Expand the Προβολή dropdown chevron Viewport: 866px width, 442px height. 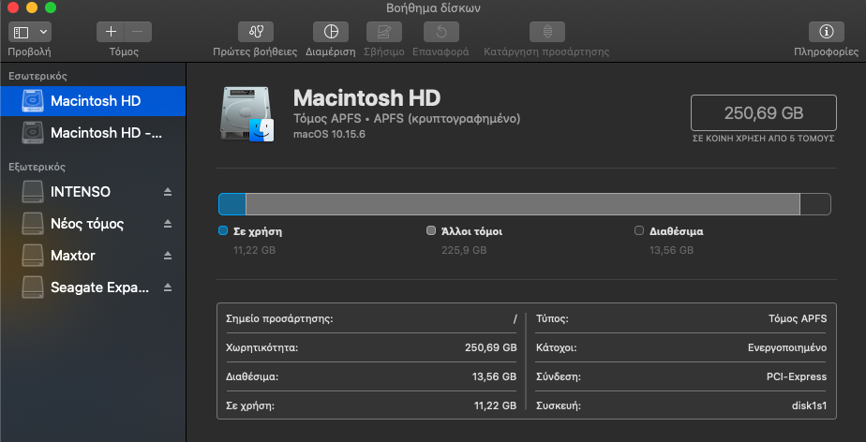43,32
